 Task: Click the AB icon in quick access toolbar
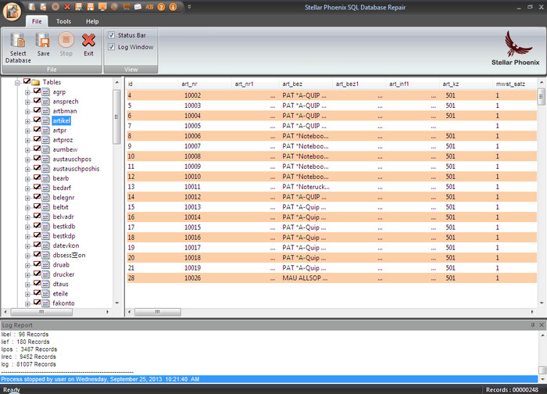[x=149, y=6]
